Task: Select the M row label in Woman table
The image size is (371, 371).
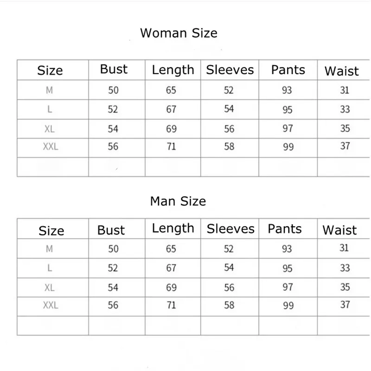Action: click(x=49, y=90)
